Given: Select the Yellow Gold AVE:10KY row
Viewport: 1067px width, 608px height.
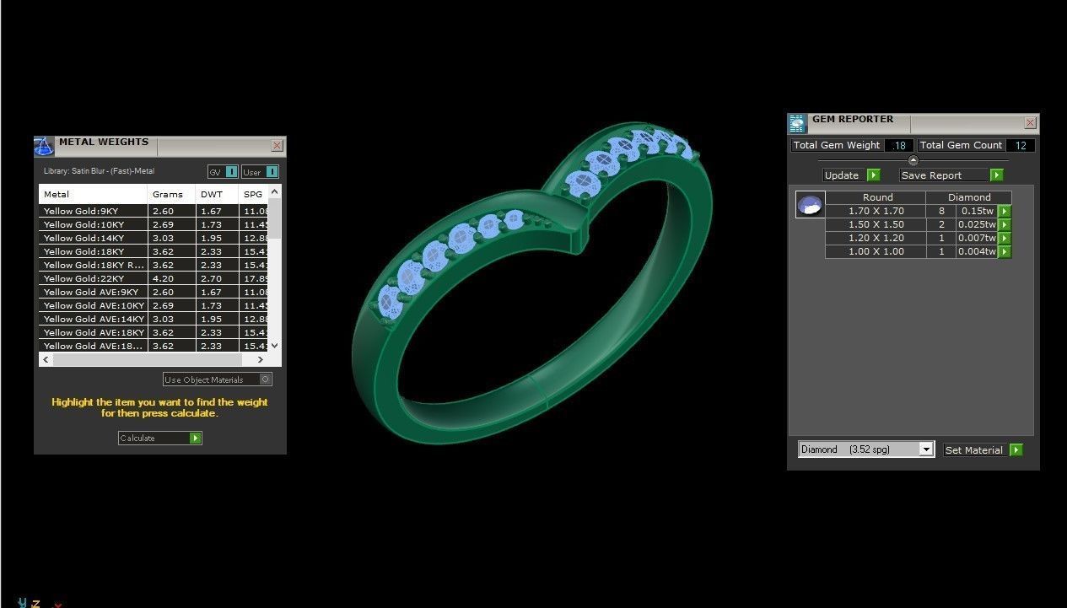Looking at the screenshot, I should point(154,305).
